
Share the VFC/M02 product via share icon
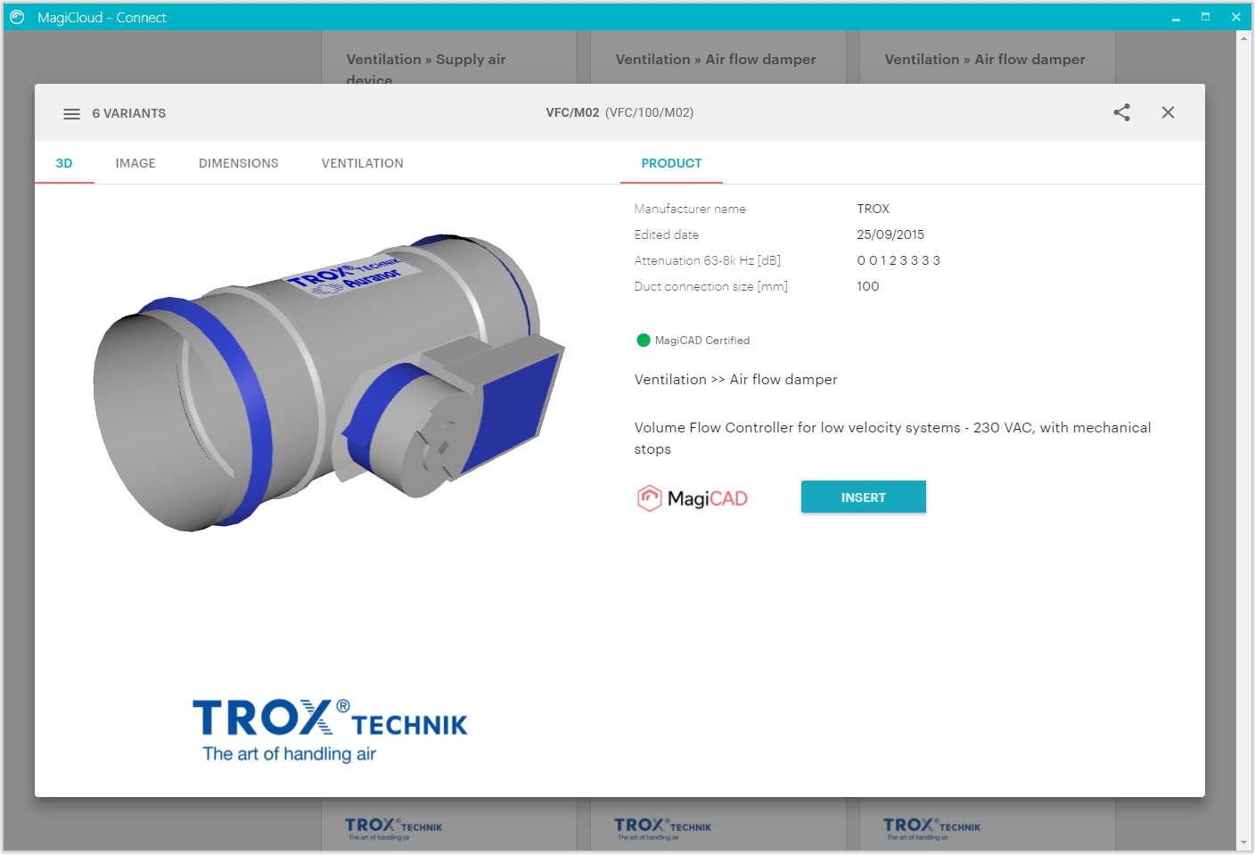coord(1121,112)
